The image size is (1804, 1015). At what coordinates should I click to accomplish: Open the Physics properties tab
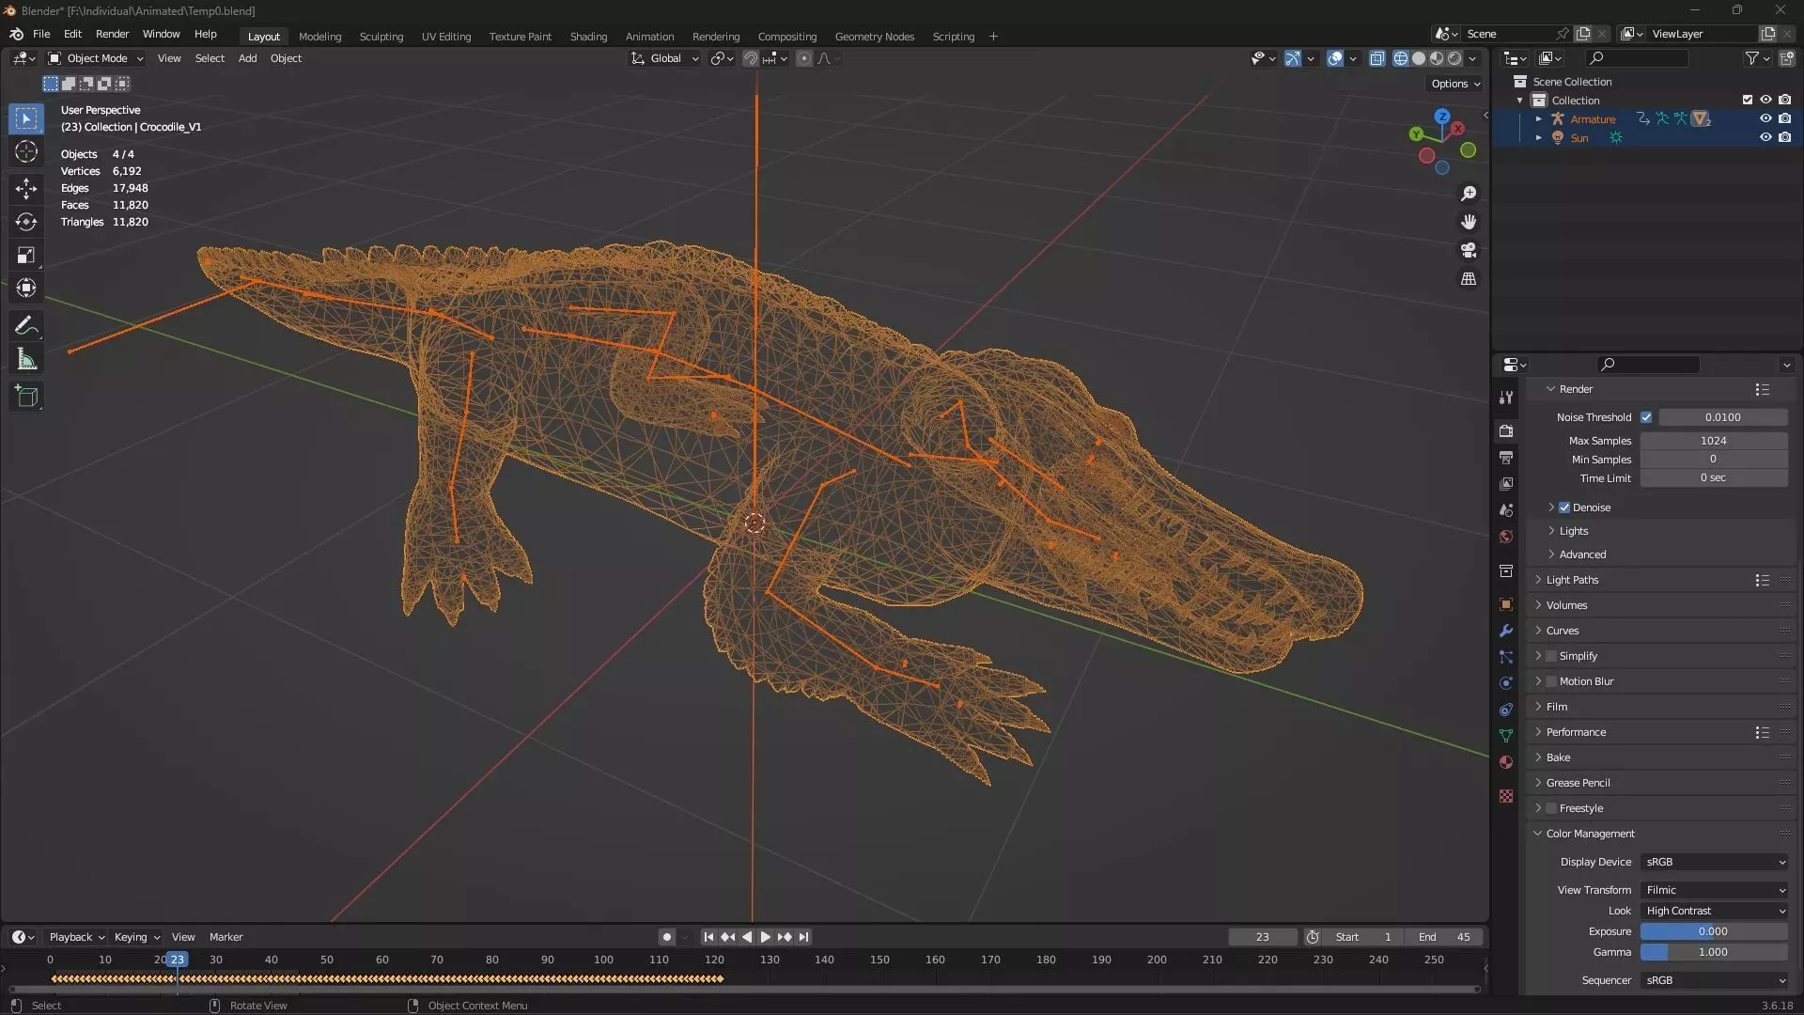click(x=1506, y=683)
